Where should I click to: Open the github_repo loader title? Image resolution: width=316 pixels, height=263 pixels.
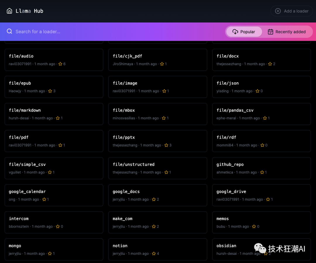230,164
